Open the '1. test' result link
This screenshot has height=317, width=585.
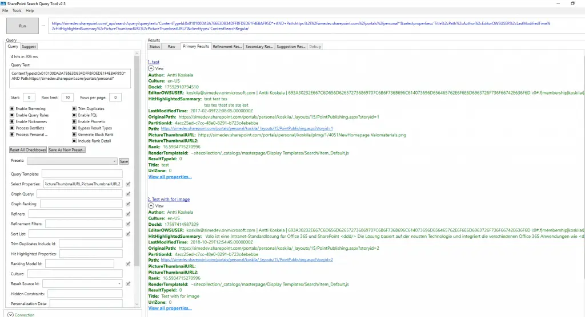pyautogui.click(x=153, y=62)
